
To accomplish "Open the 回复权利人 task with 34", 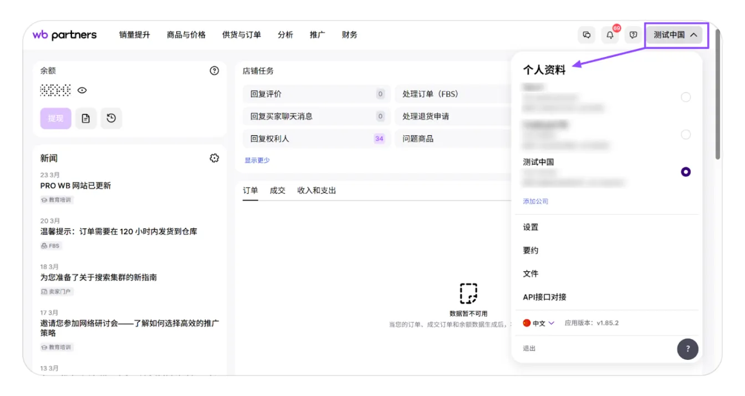I will (x=317, y=139).
